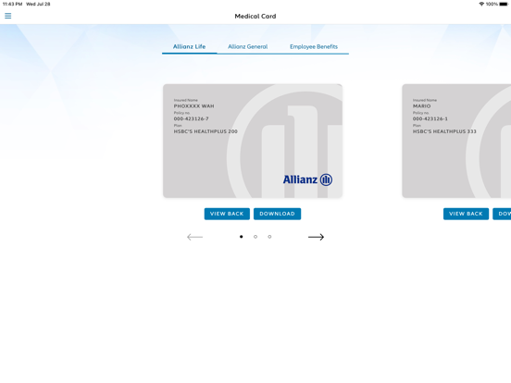Download the MARIO medical card
511x383 pixels.
tap(502, 214)
